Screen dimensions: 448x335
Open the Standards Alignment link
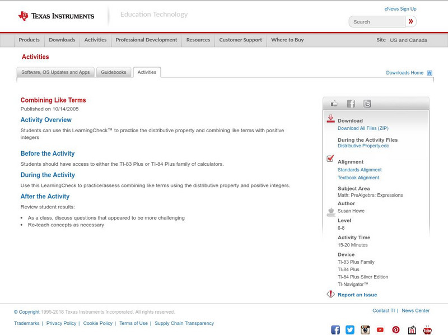[358, 170]
